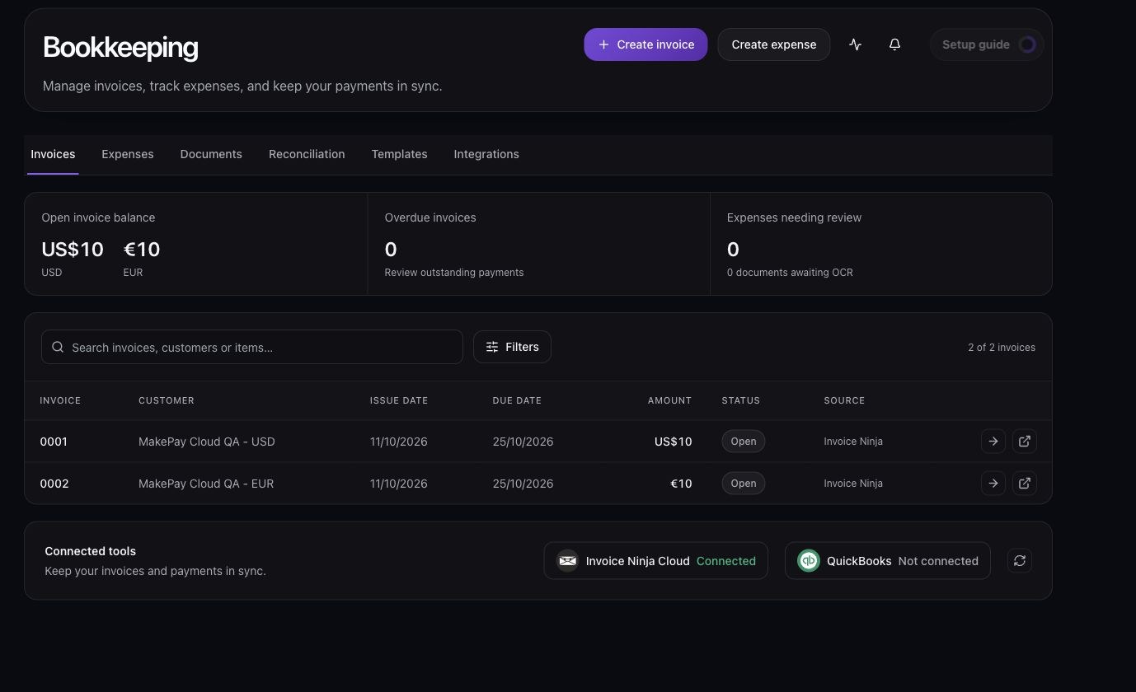Click the Open status badge for invoice 0001
Image resolution: width=1136 pixels, height=692 pixels.
(x=744, y=442)
